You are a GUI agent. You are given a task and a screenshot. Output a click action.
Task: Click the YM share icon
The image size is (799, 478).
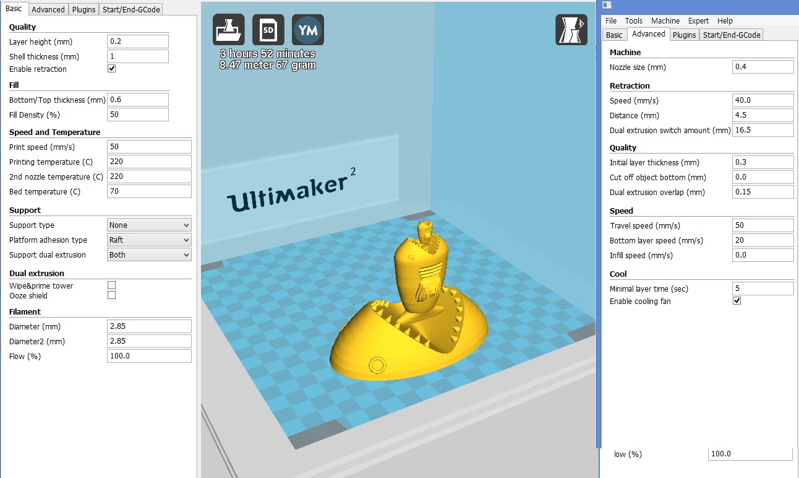tap(308, 30)
